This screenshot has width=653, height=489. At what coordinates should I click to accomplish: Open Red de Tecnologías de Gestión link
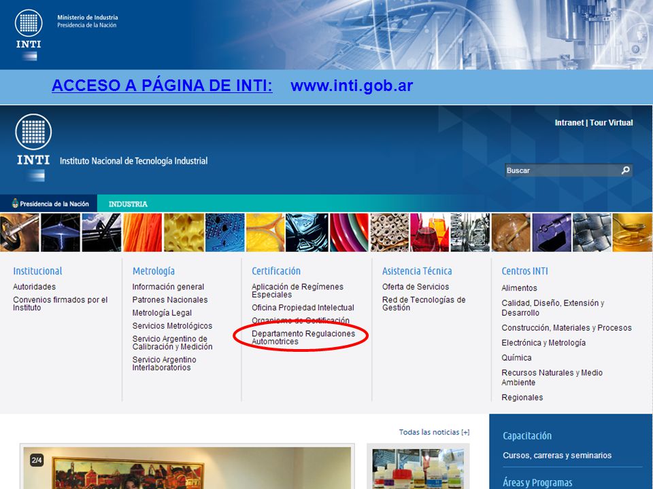pyautogui.click(x=424, y=304)
